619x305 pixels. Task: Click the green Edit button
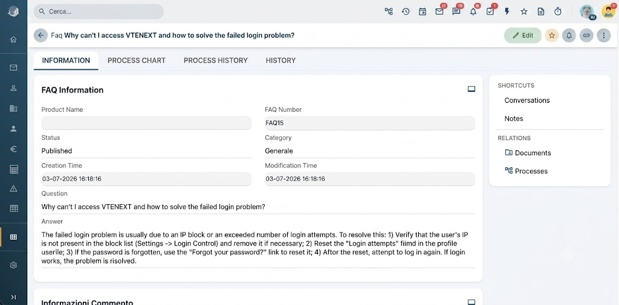[523, 35]
